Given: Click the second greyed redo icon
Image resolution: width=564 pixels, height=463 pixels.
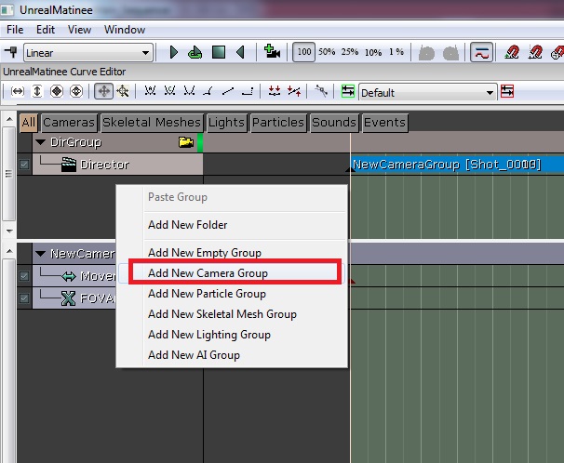Looking at the screenshot, I should 451,53.
